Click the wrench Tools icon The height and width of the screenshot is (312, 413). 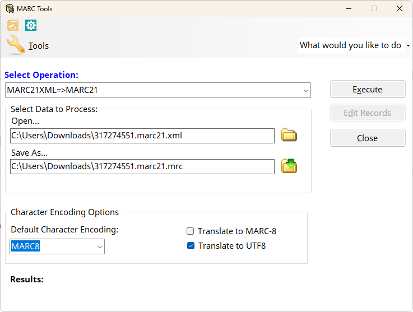coord(16,45)
